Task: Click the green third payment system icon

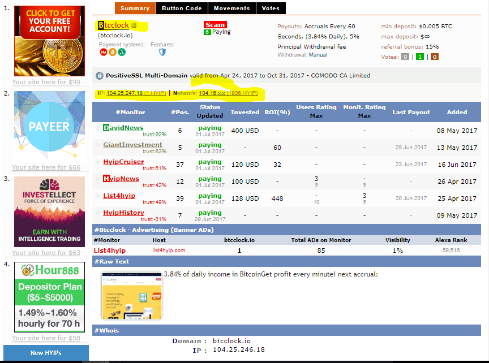Action: pos(122,53)
